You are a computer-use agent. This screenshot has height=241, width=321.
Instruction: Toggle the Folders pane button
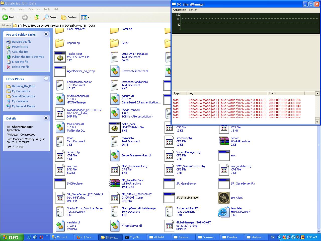click(69, 17)
